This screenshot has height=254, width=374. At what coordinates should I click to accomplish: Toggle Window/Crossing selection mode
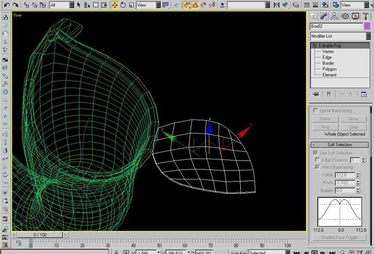[104, 5]
